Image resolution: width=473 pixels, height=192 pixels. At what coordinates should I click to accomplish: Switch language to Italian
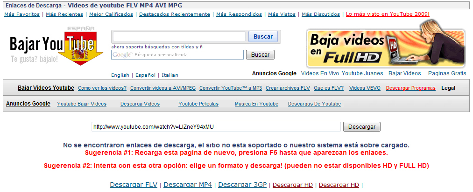(x=170, y=75)
